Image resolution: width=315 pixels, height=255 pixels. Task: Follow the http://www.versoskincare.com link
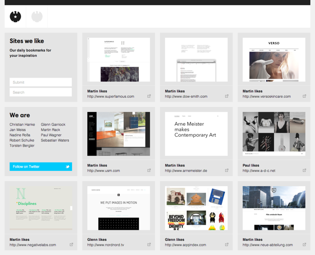point(267,96)
